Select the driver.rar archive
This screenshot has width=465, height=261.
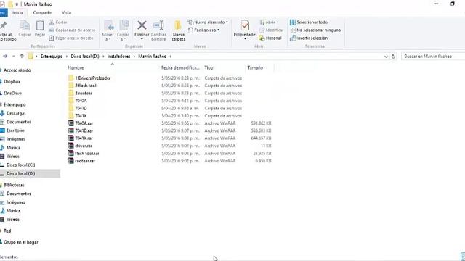point(84,146)
